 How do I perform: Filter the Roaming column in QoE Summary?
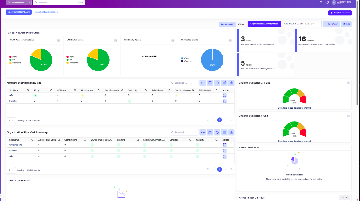(138, 140)
